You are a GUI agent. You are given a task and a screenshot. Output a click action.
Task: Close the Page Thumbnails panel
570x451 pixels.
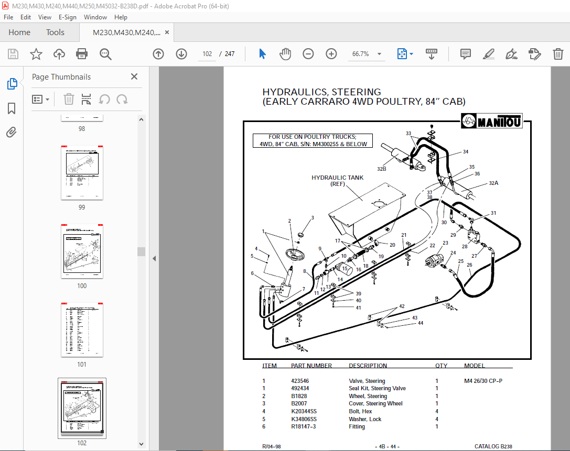(134, 76)
